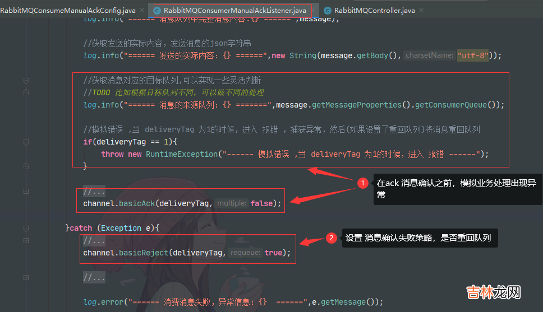Click the basicReject method name
The width and height of the screenshot is (543, 312).
(x=144, y=253)
